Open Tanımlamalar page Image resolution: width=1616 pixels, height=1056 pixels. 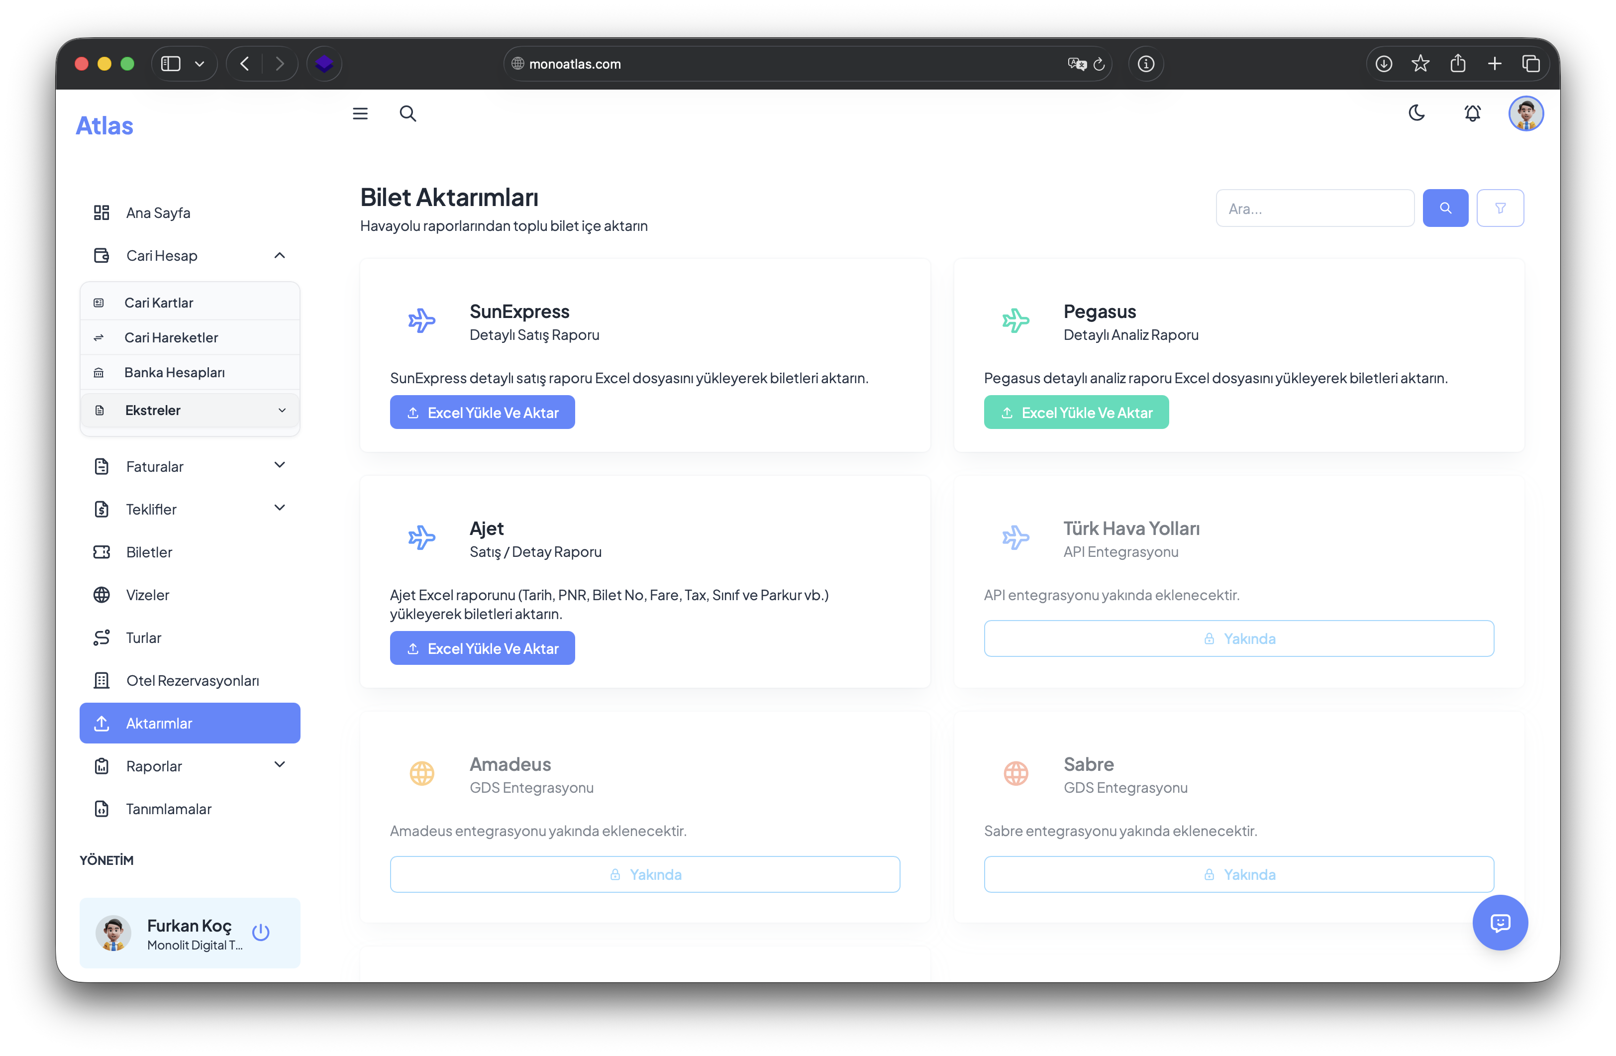(x=190, y=809)
